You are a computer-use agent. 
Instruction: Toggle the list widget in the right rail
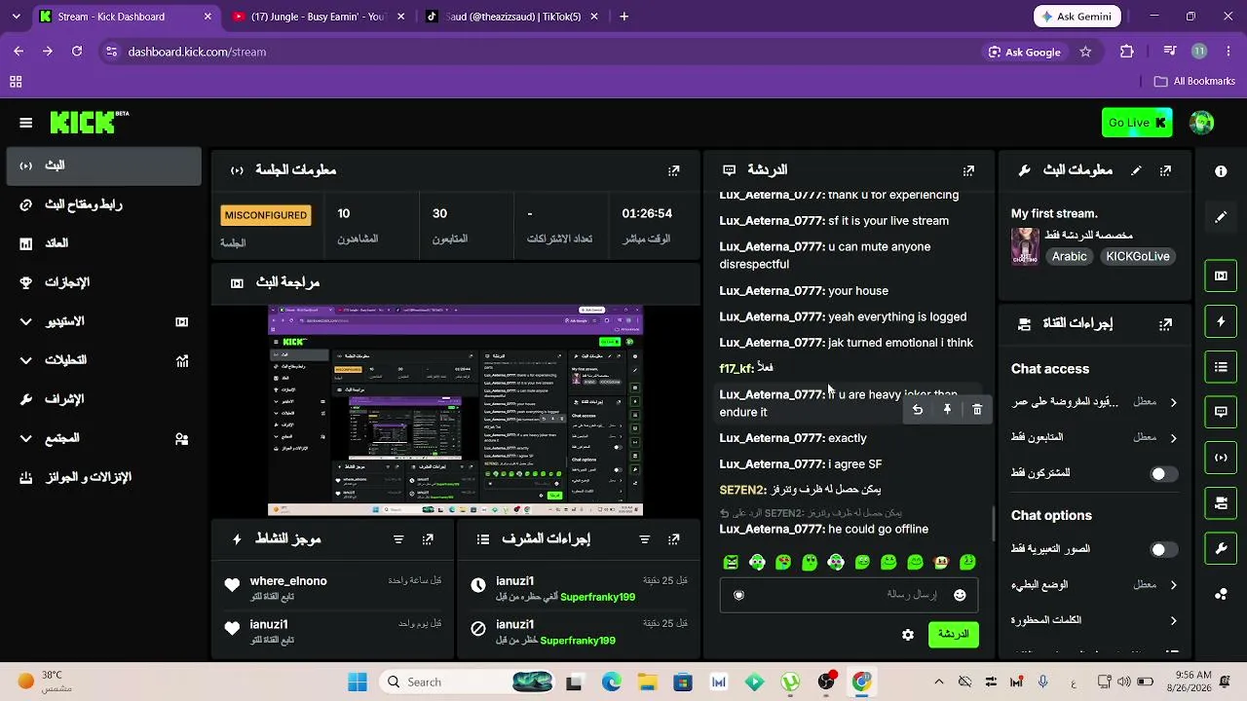click(1221, 367)
